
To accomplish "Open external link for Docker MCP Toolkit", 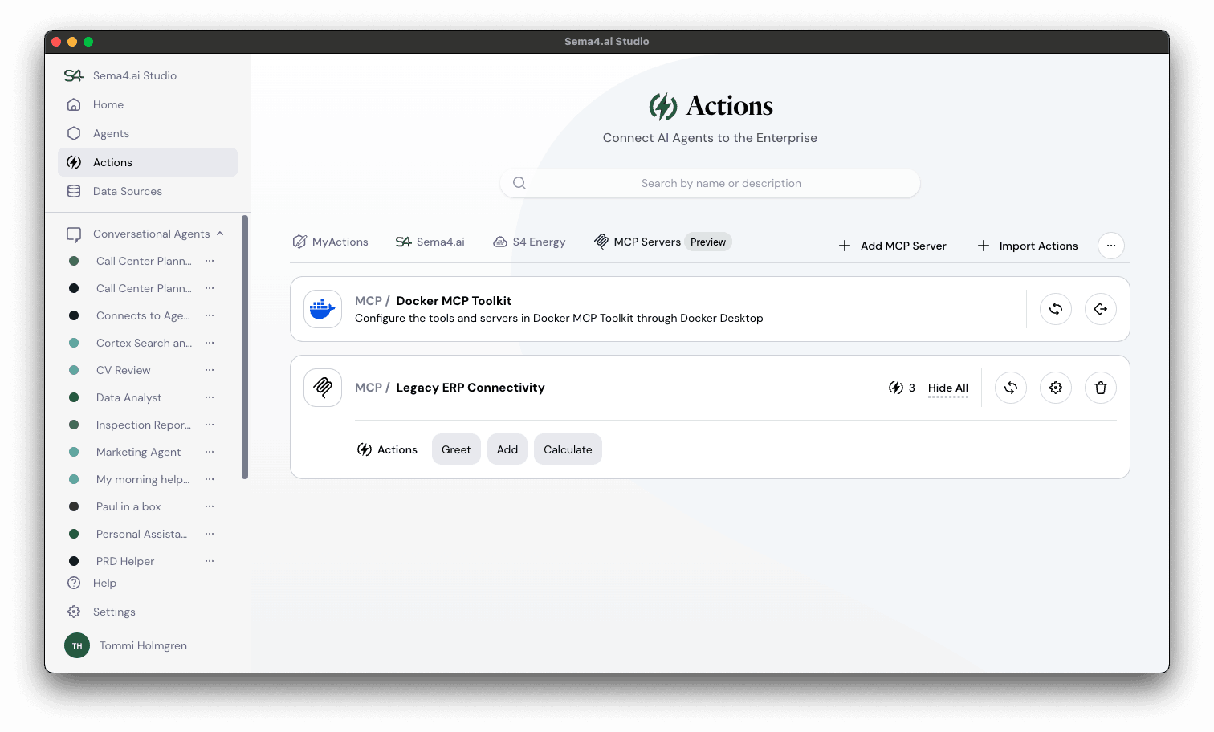I will [1100, 309].
